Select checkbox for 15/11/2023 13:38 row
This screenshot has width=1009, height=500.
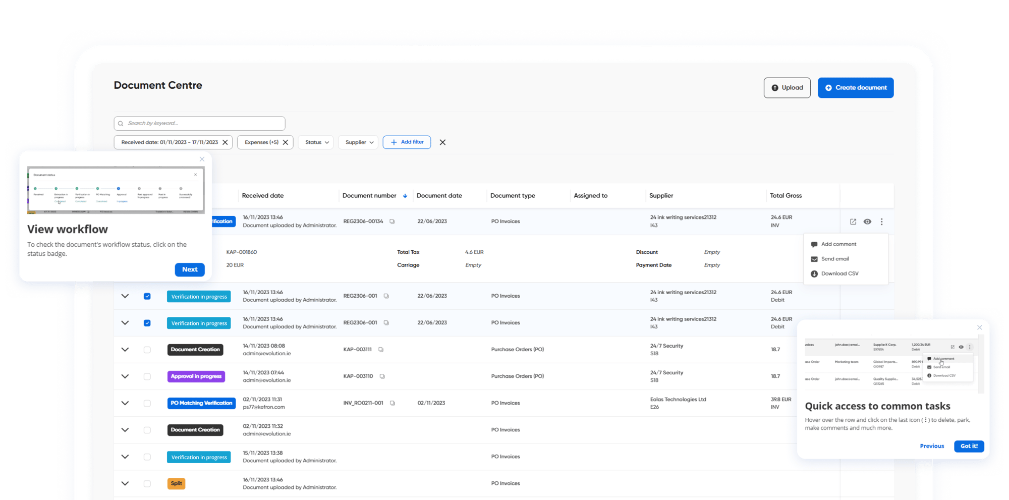147,457
